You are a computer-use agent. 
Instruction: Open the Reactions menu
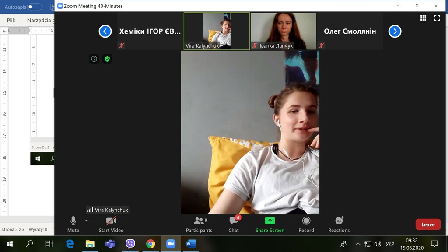339,224
